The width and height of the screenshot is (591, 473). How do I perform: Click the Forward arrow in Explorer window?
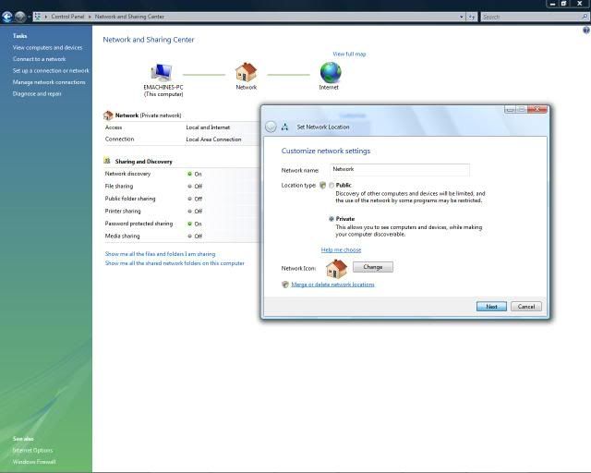point(19,17)
